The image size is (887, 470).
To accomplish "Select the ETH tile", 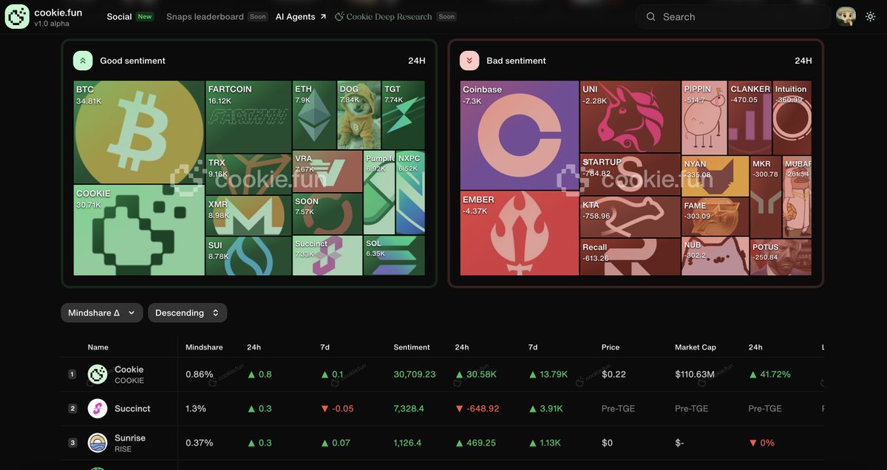I will pos(314,115).
